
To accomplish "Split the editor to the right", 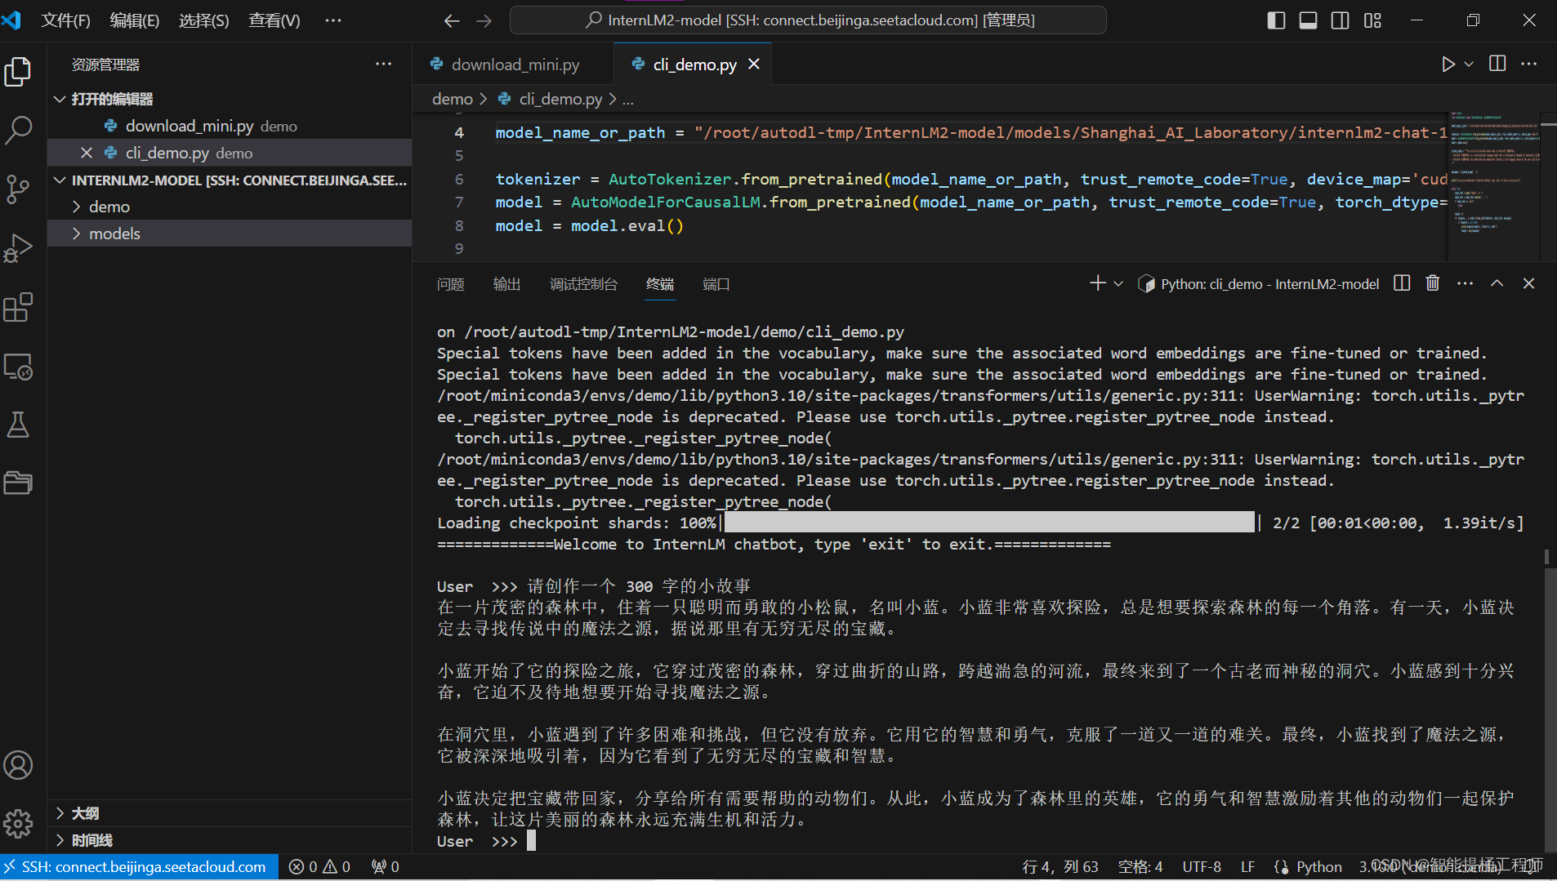I will (x=1497, y=64).
